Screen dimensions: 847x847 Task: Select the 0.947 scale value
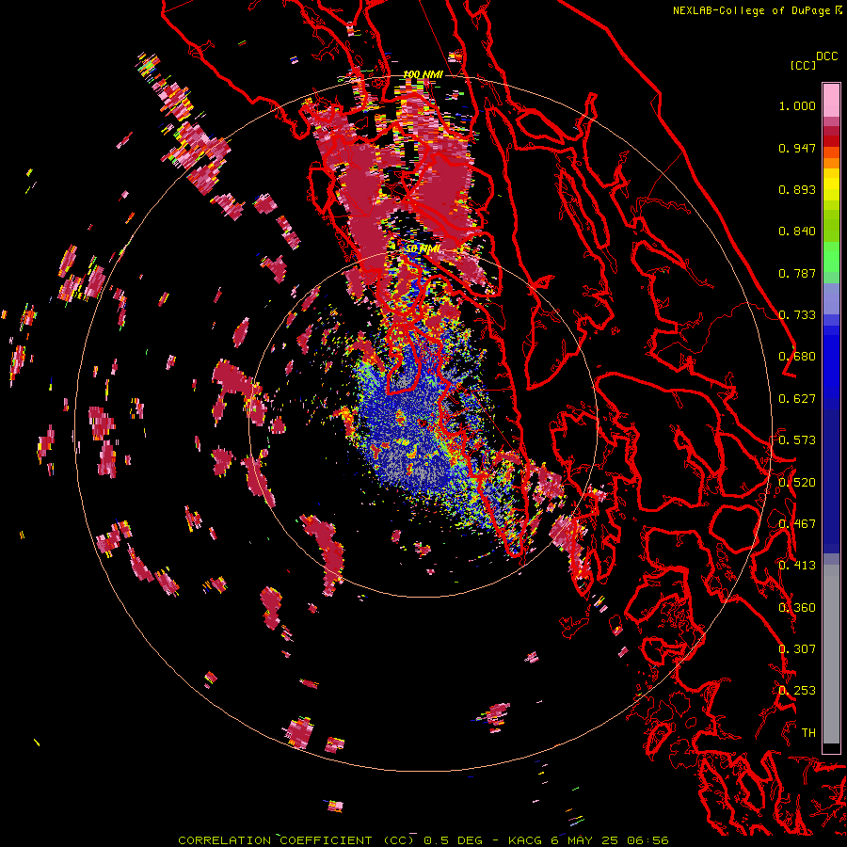(797, 148)
